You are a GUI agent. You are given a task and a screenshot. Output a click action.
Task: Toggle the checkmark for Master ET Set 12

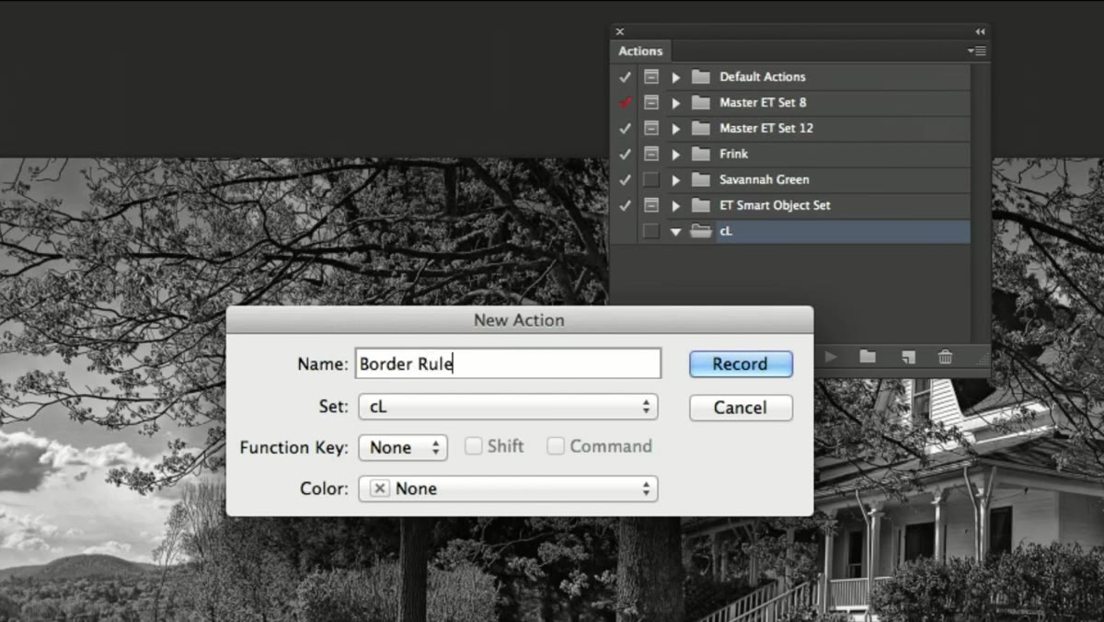(626, 128)
